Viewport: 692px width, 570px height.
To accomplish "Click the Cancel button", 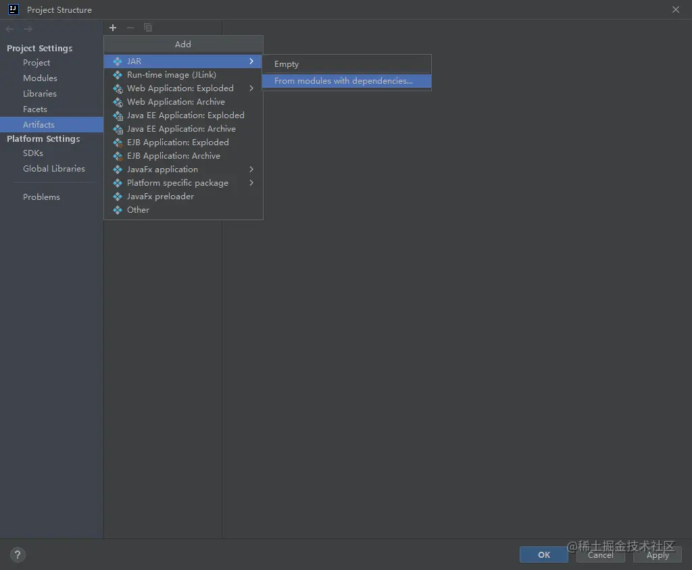I will pyautogui.click(x=601, y=554).
